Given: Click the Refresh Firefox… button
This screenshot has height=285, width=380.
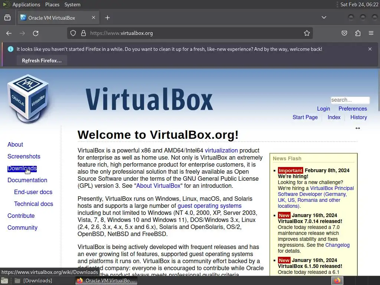Looking at the screenshot, I should coord(42,60).
